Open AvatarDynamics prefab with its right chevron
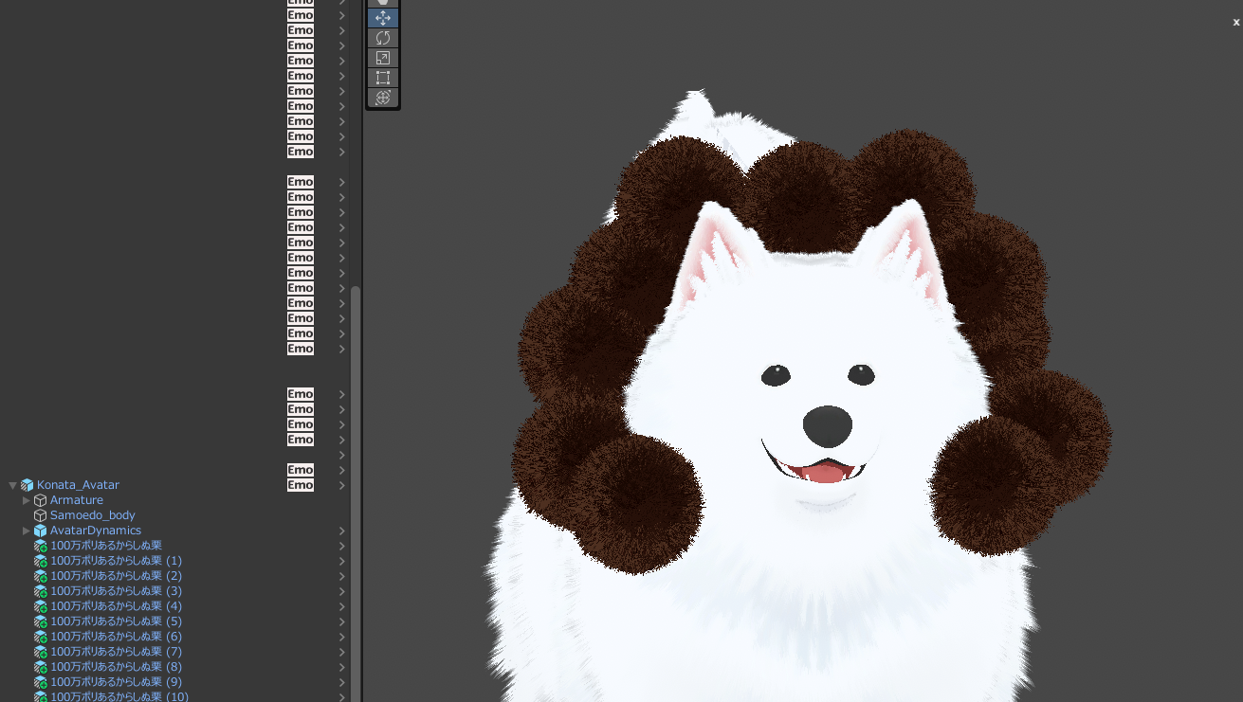Viewport: 1243px width, 702px height. tap(342, 531)
